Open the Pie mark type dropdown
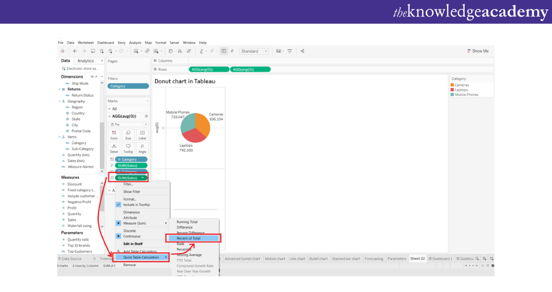Image resolution: width=552 pixels, height=292 pixels. point(129,125)
